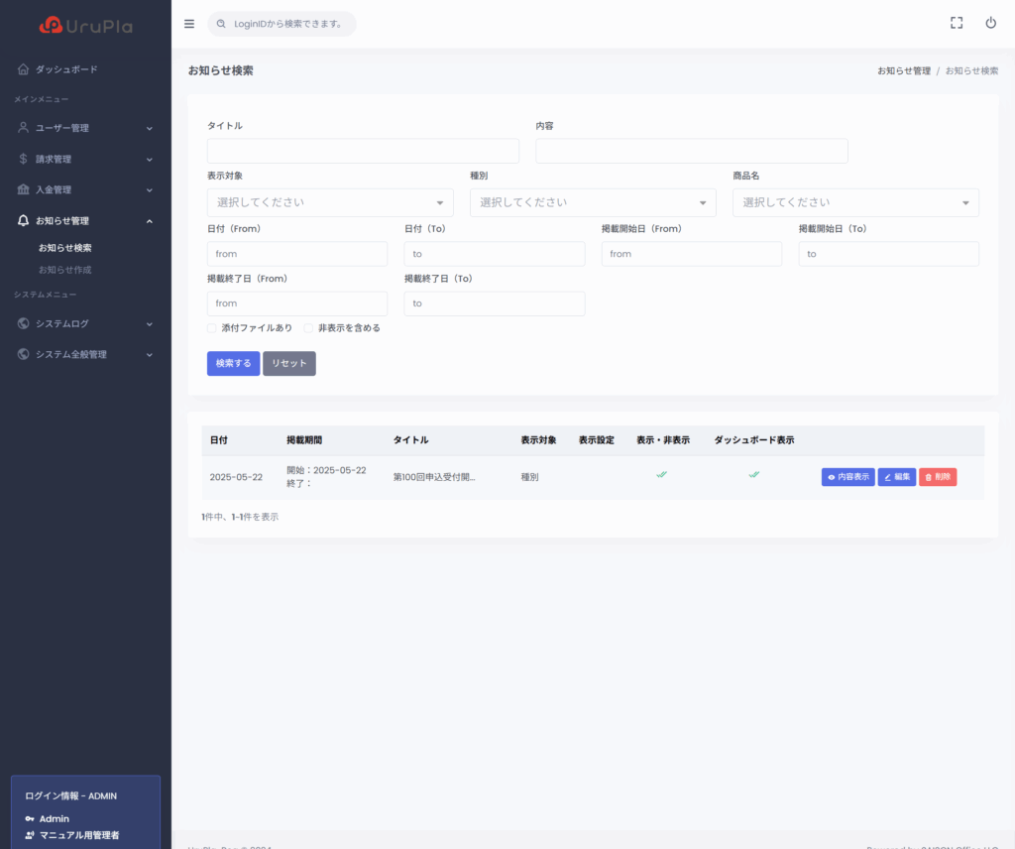This screenshot has height=849, width=1015.
Task: Click the UruPla logo
Action: point(85,25)
